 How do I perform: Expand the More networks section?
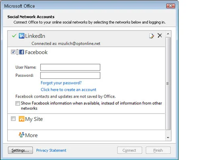coord(31,135)
